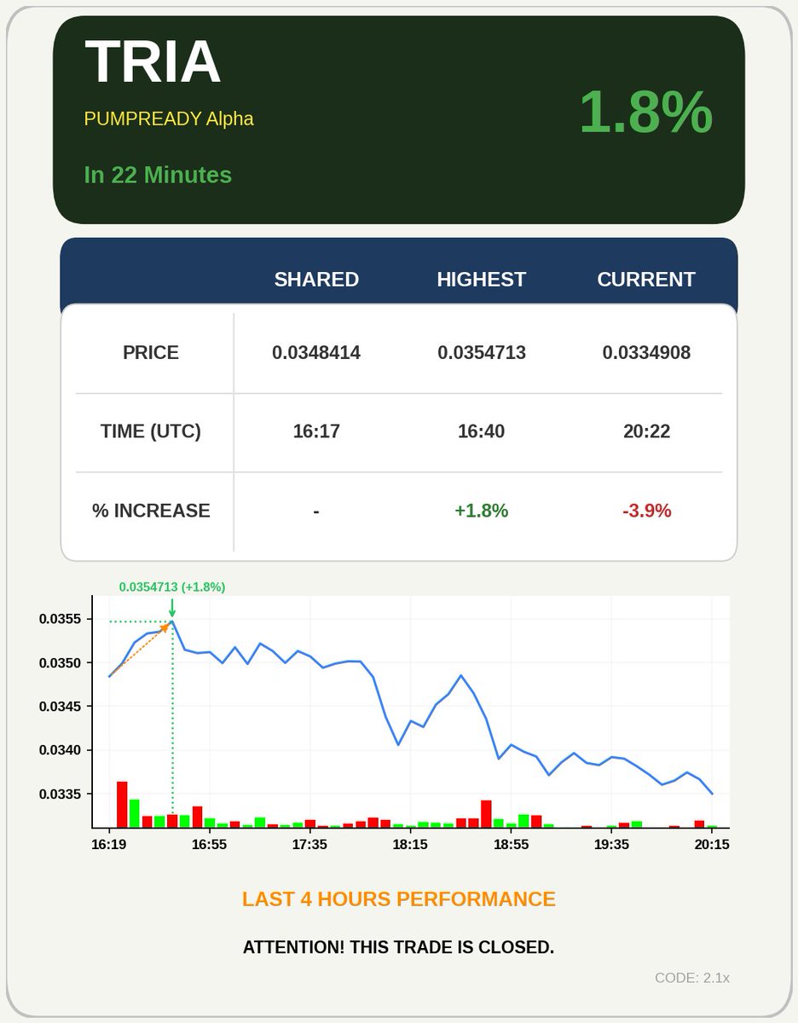This screenshot has height=1023, width=798.
Task: Click the TIME (UTC) row label
Action: pyautogui.click(x=151, y=431)
